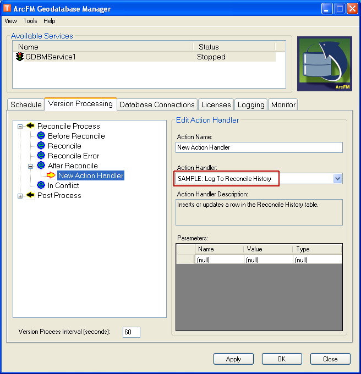Open the Action Handler dropdown arrow
The width and height of the screenshot is (361, 374).
337,178
